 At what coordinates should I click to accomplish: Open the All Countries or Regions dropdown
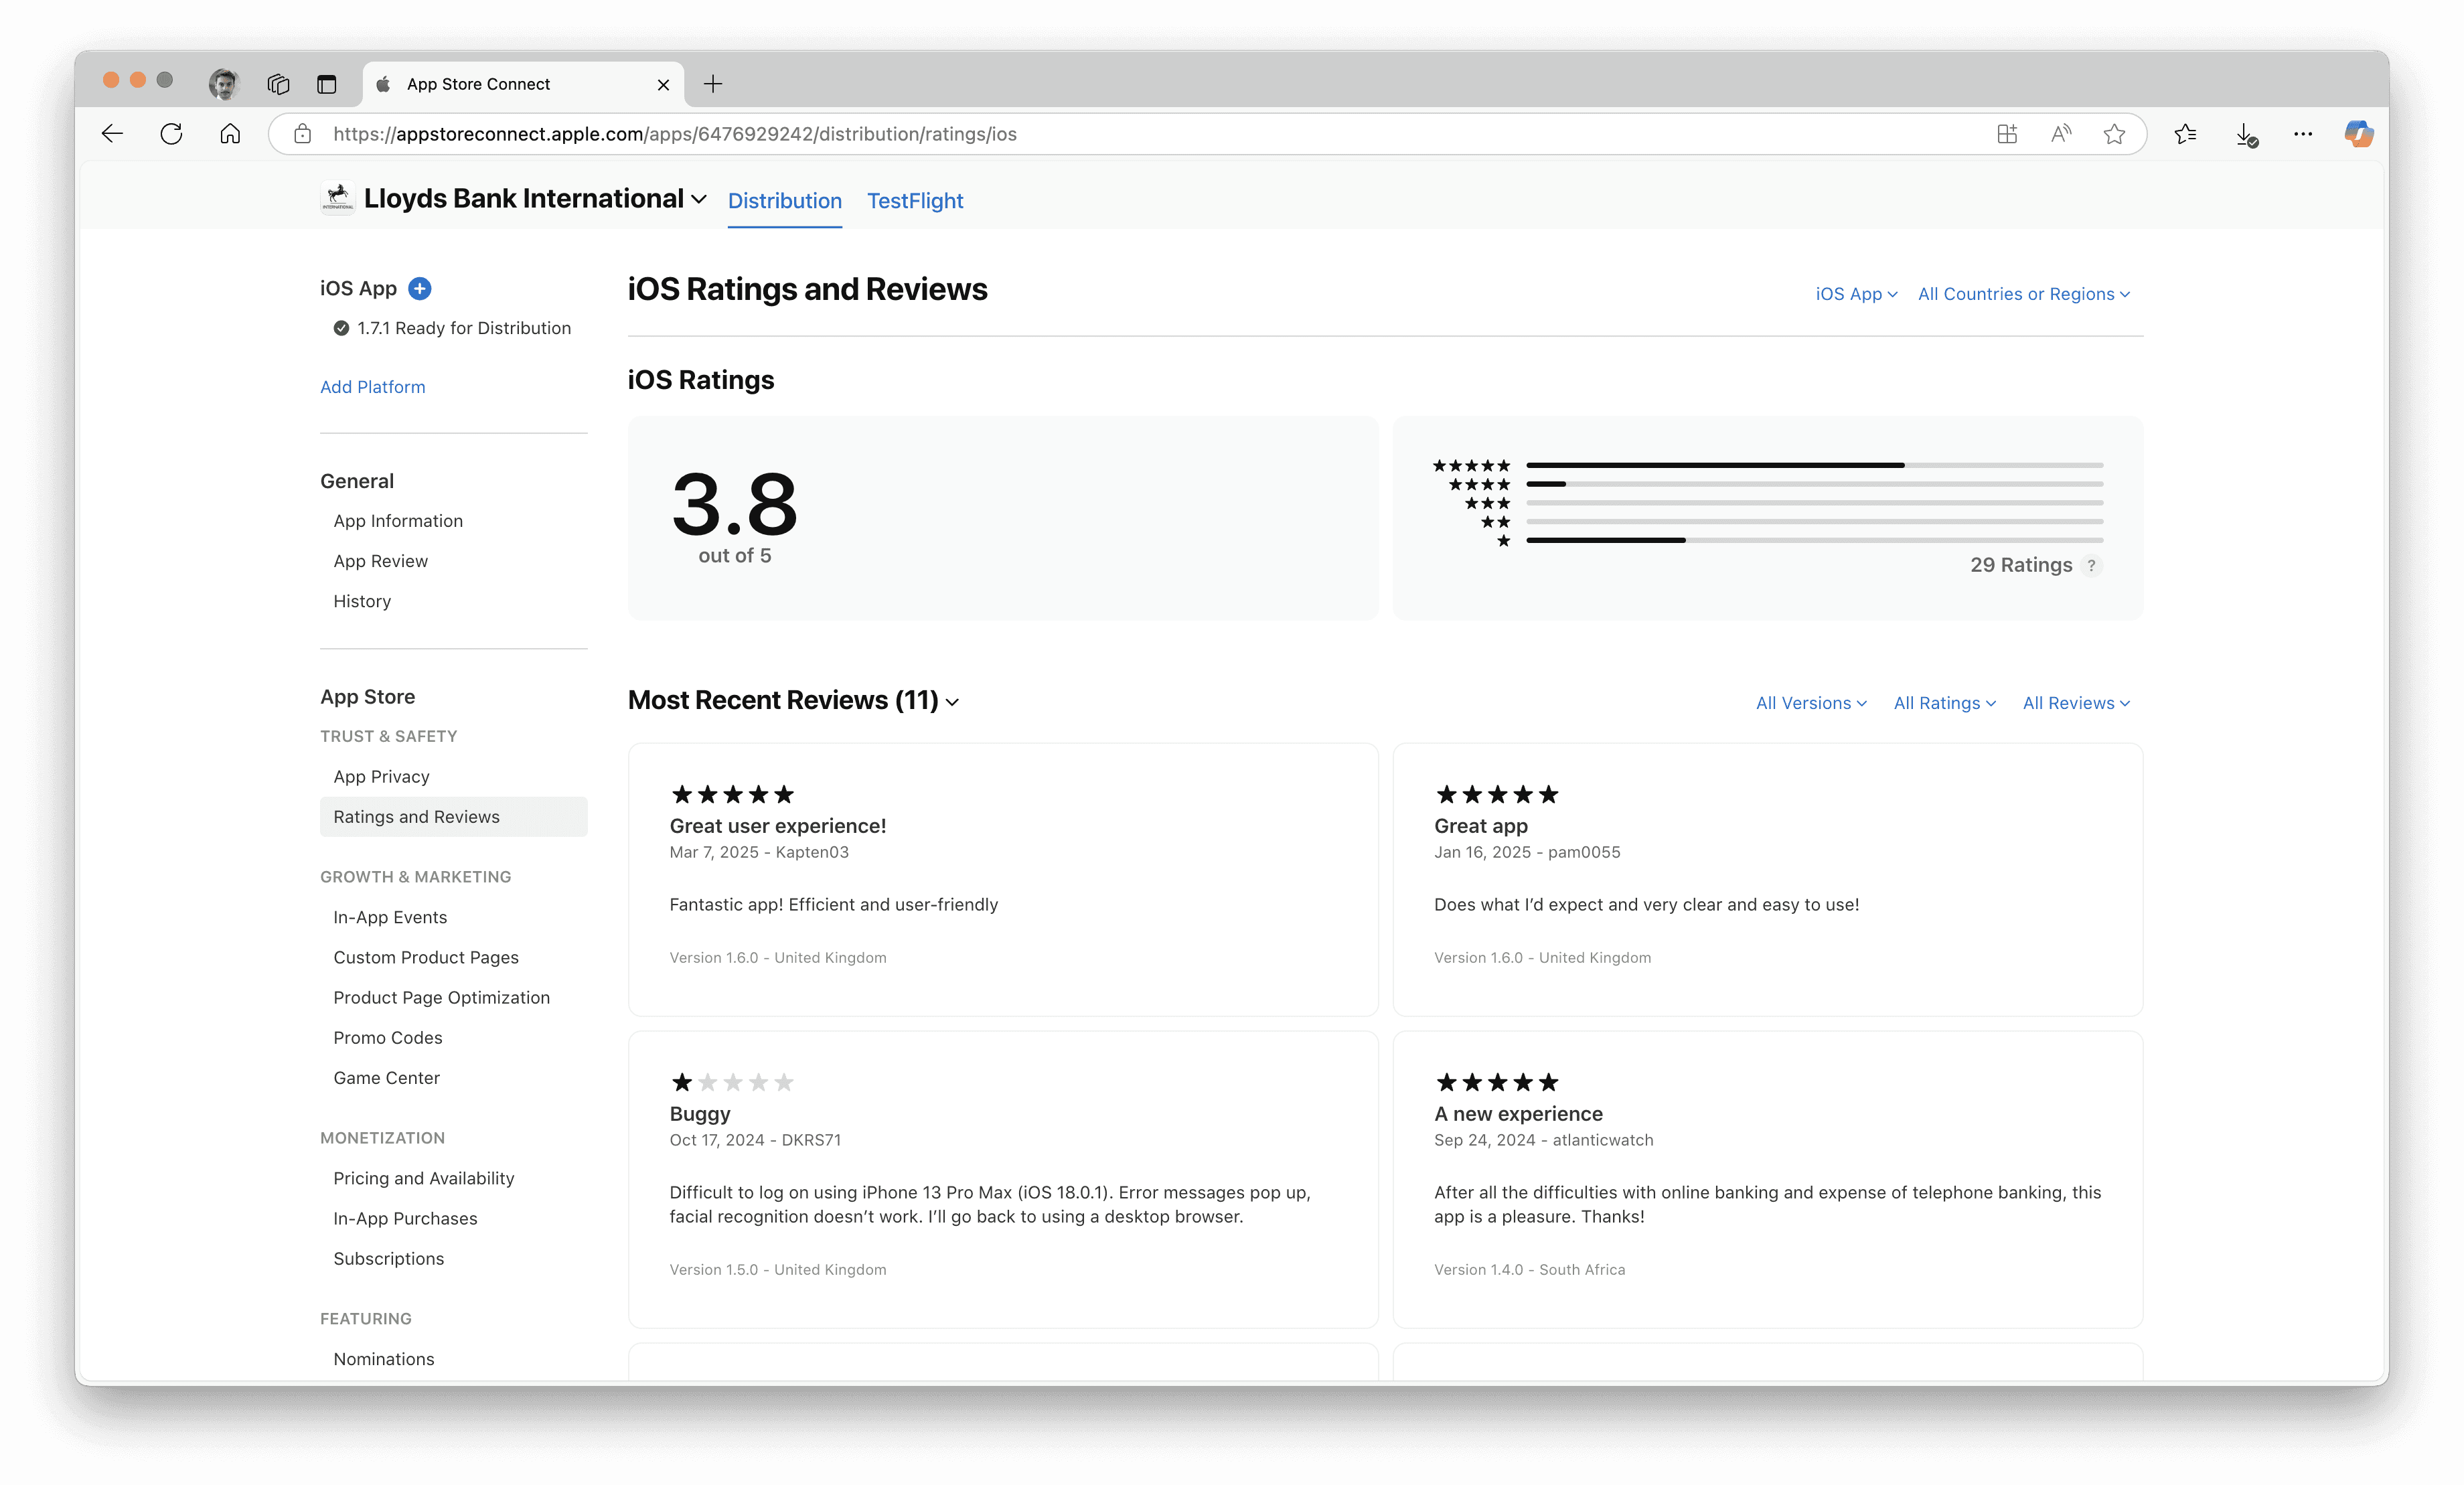tap(2023, 294)
